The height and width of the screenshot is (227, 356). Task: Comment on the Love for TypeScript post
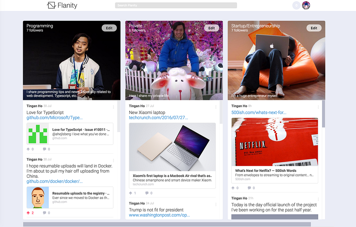click(46, 149)
